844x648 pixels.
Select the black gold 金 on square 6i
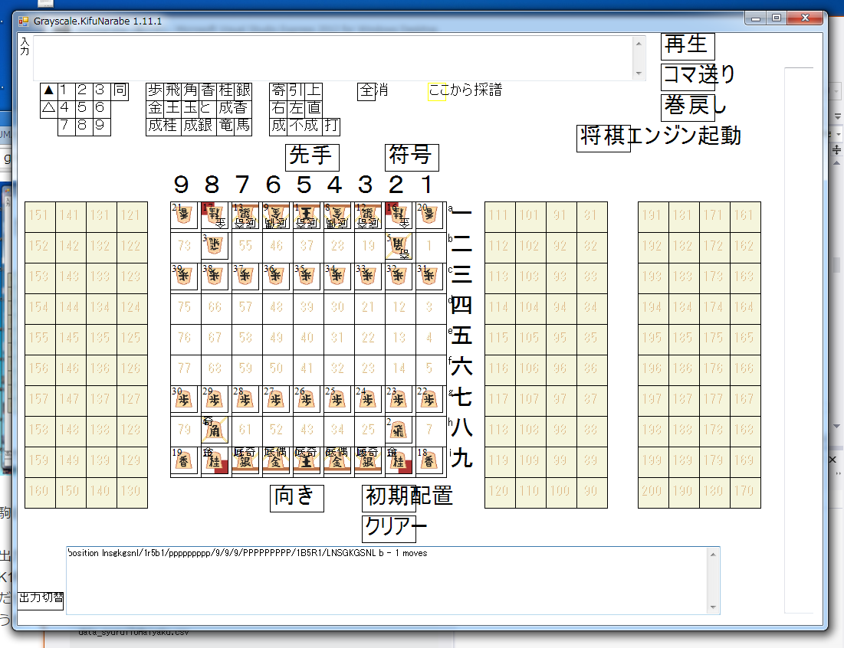coord(276,460)
